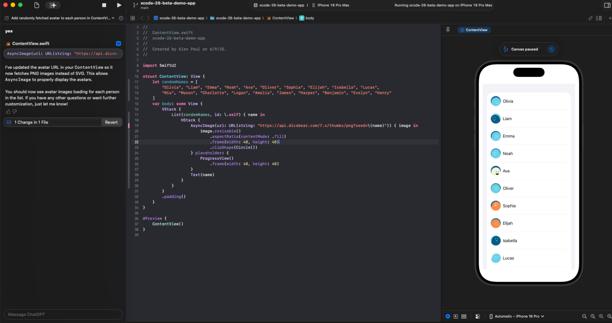Open ContentView.swift from the chat panel

(x=31, y=43)
